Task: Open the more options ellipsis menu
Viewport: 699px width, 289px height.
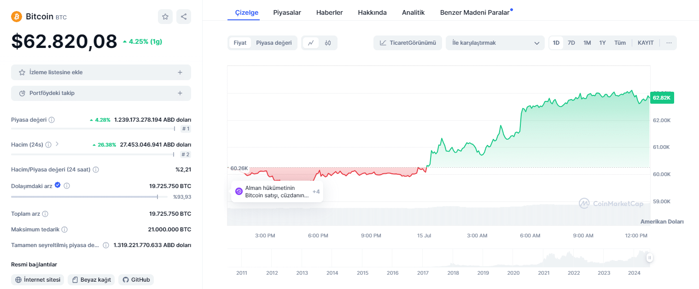Action: tap(669, 43)
